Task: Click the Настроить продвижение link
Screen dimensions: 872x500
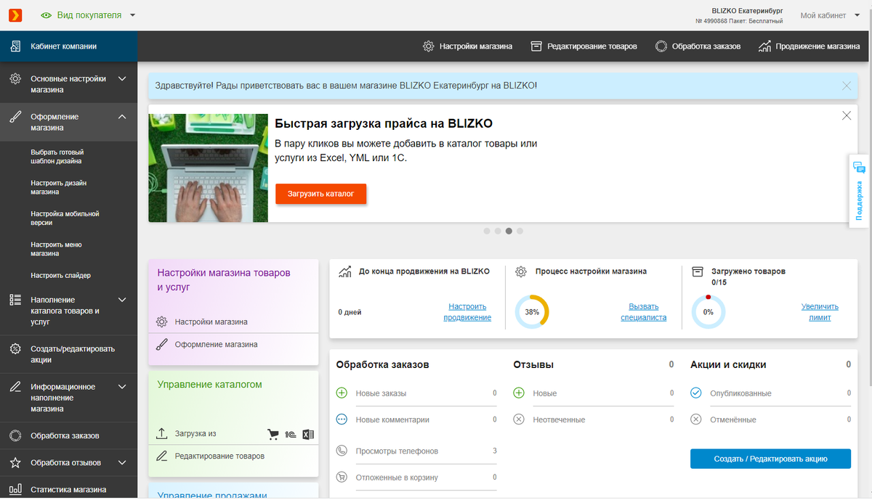Action: [467, 312]
